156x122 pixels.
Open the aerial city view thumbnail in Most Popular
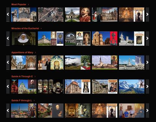tap(51, 15)
